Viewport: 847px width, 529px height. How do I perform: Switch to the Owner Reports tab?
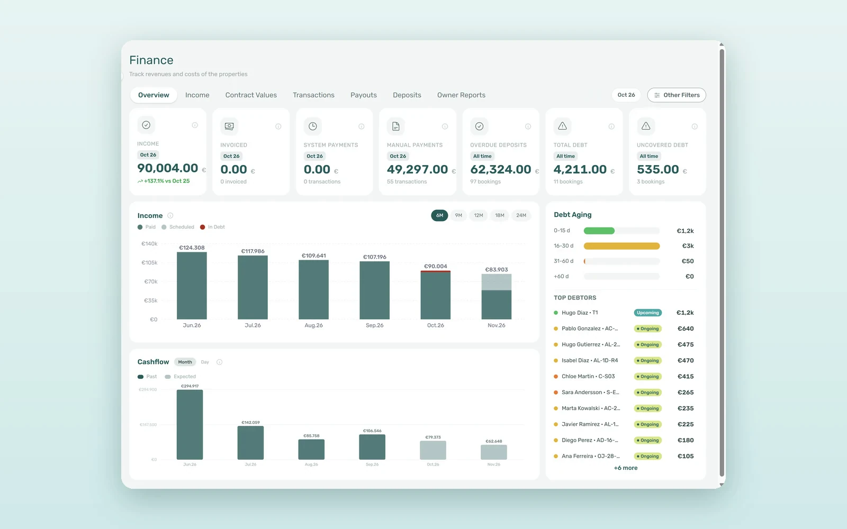[461, 95]
